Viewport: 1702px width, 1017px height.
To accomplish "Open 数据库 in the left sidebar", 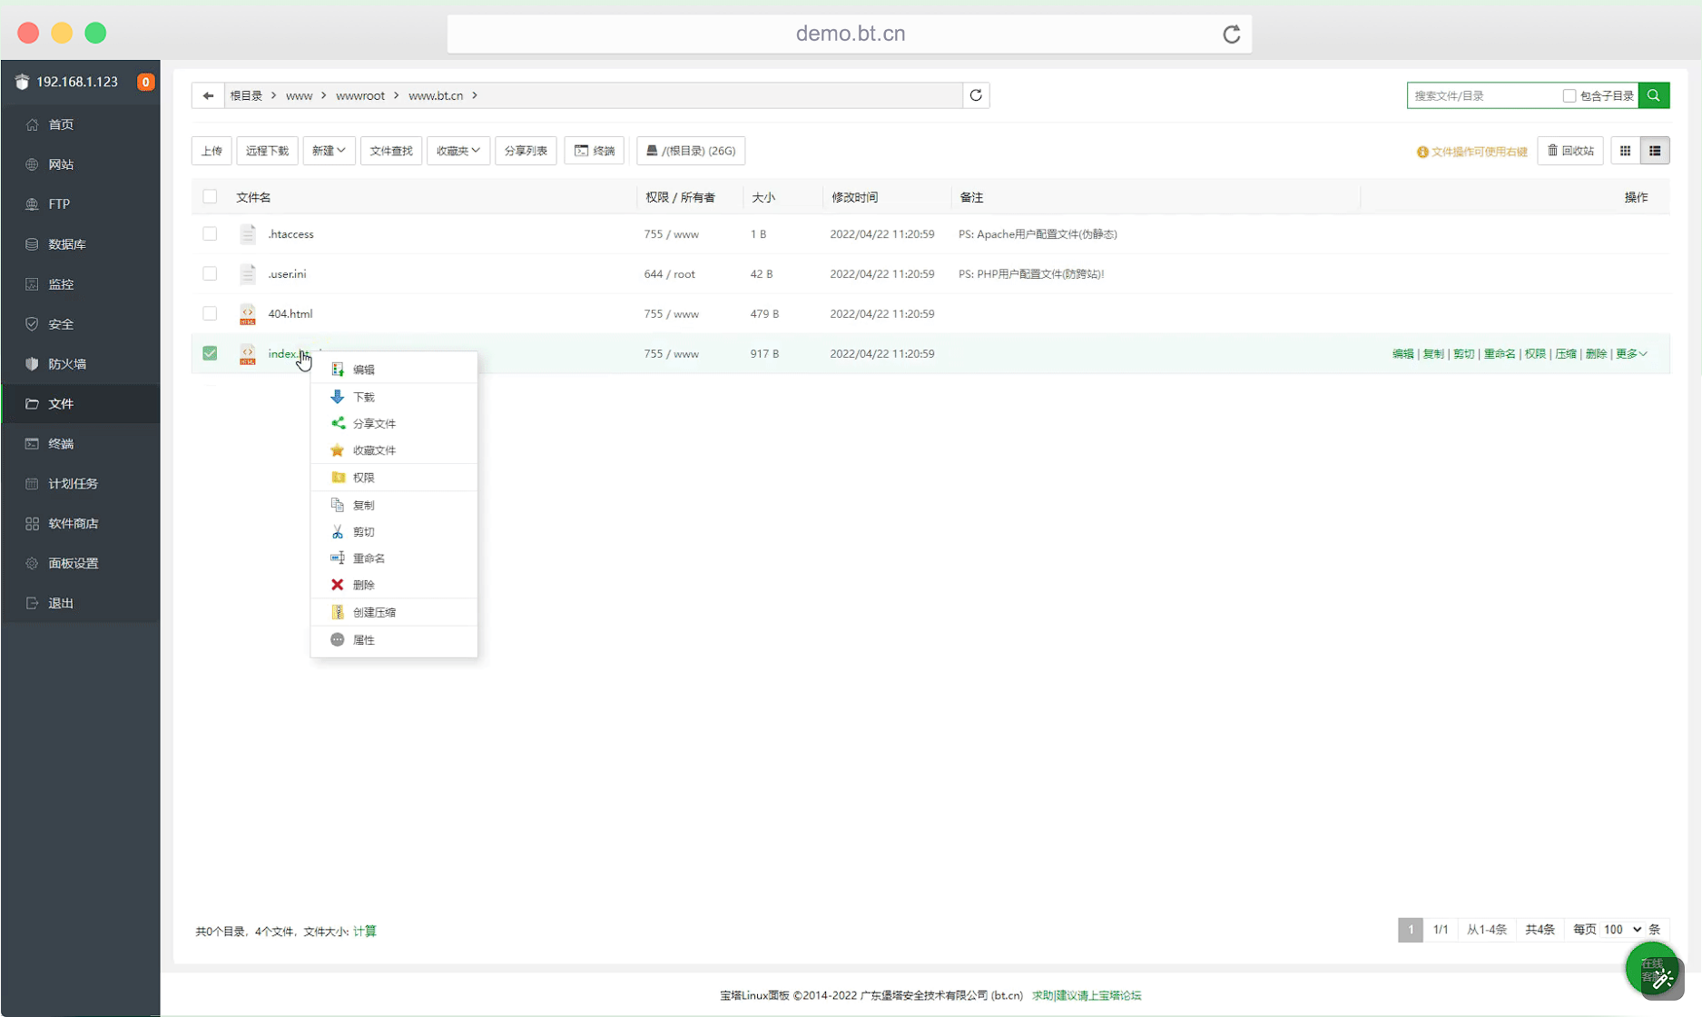I will (x=67, y=244).
